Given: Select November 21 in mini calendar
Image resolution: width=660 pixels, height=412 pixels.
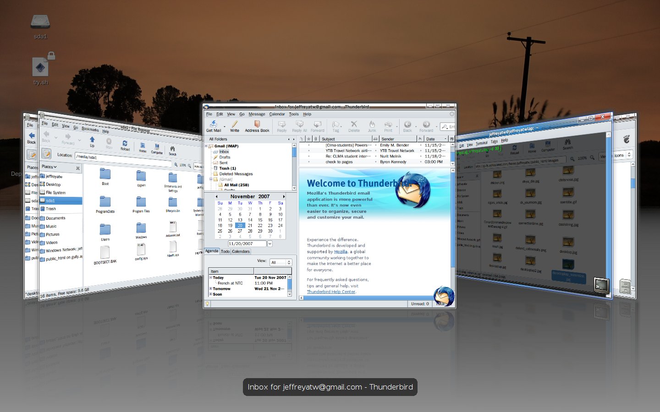Looking at the screenshot, I should pos(250,225).
